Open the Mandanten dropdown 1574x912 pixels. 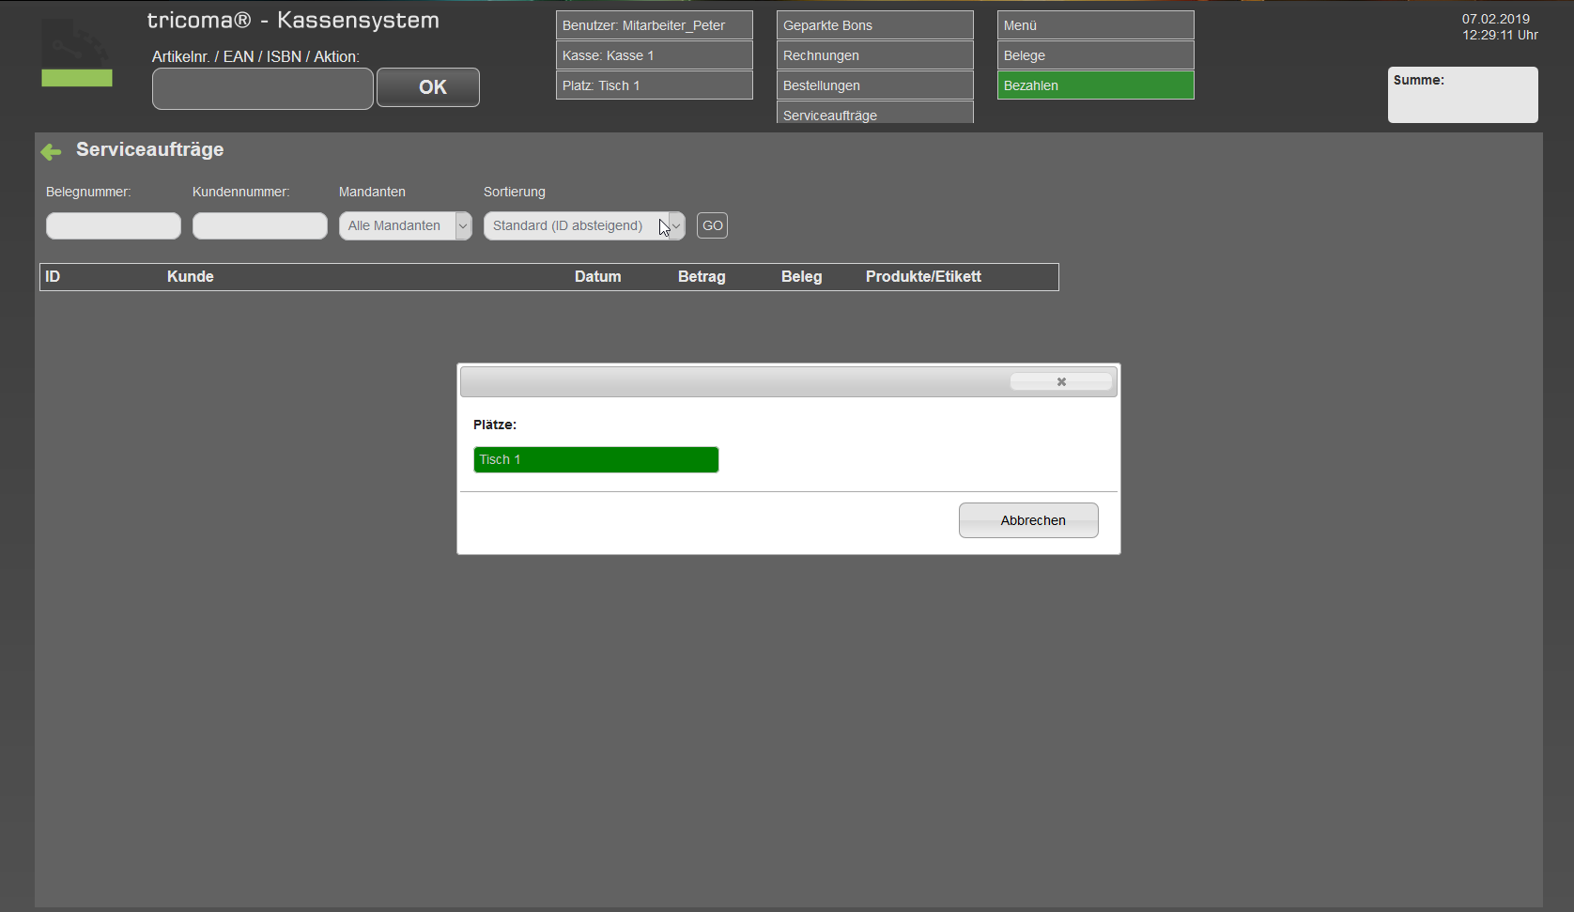[405, 225]
